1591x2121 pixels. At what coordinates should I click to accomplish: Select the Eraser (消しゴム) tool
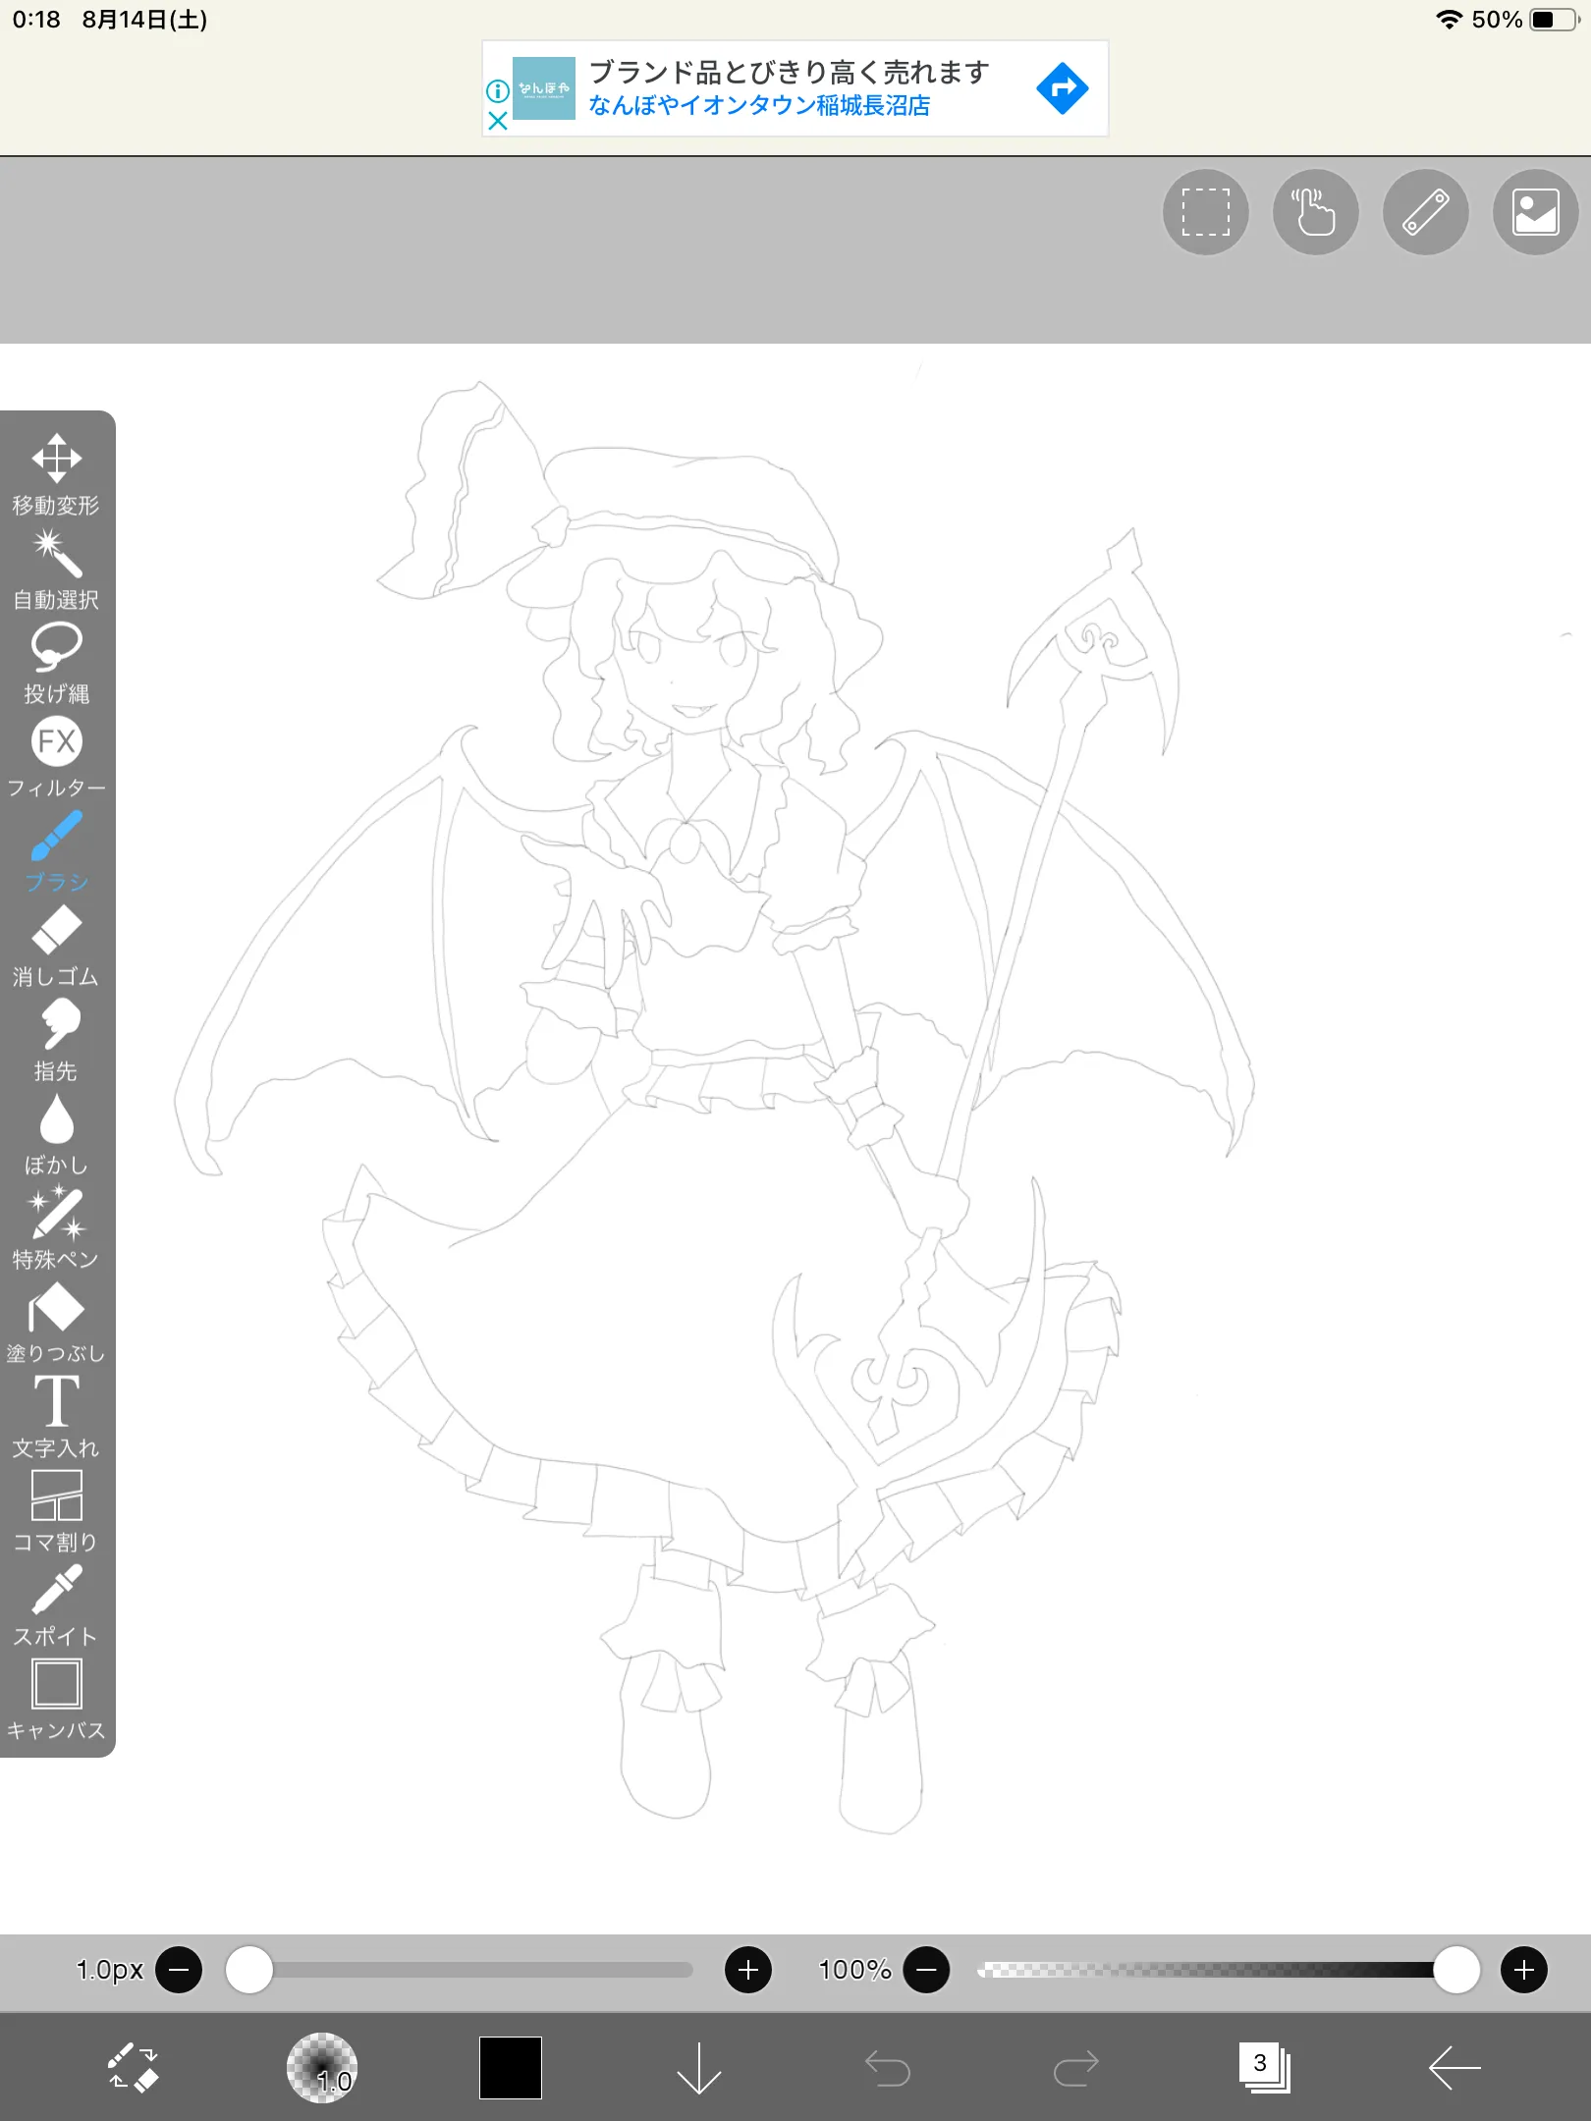click(56, 947)
